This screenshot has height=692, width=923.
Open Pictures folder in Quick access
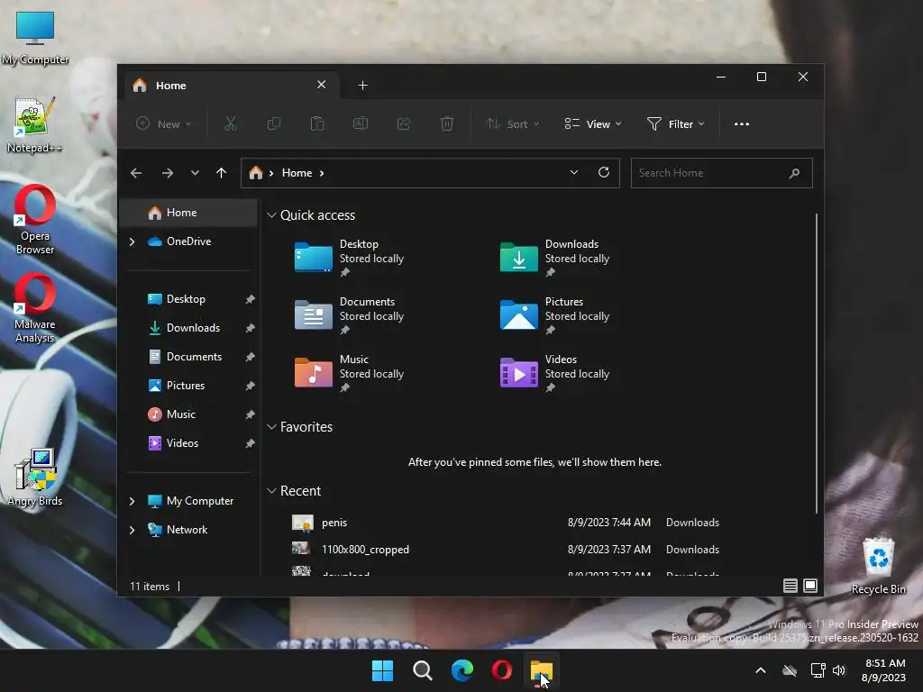pos(555,315)
